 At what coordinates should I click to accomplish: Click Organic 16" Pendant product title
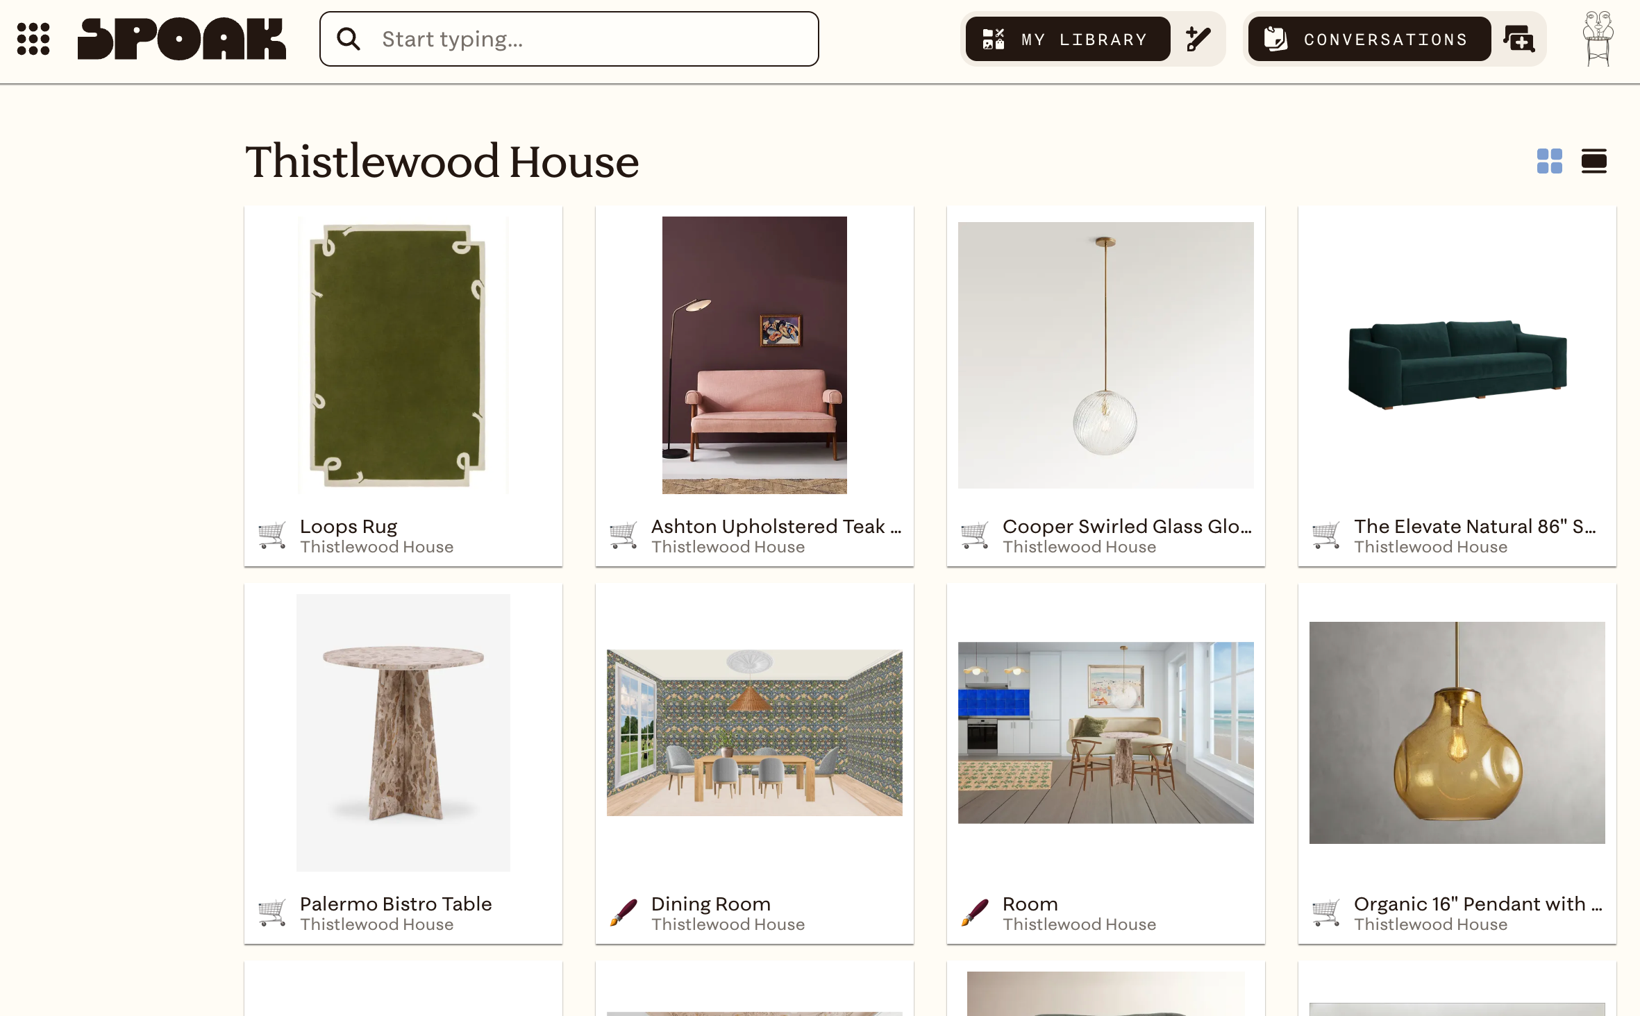(x=1478, y=904)
